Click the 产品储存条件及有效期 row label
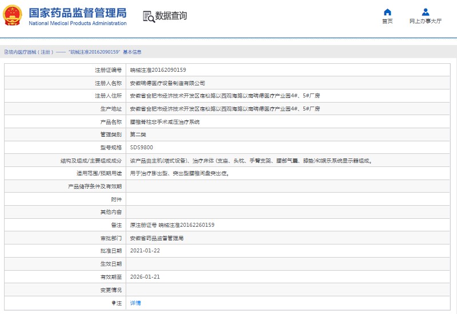Image resolution: width=457 pixels, height=314 pixels. [95, 186]
